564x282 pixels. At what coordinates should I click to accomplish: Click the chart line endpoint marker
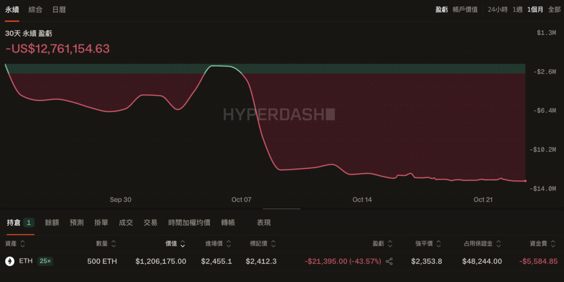click(x=525, y=181)
